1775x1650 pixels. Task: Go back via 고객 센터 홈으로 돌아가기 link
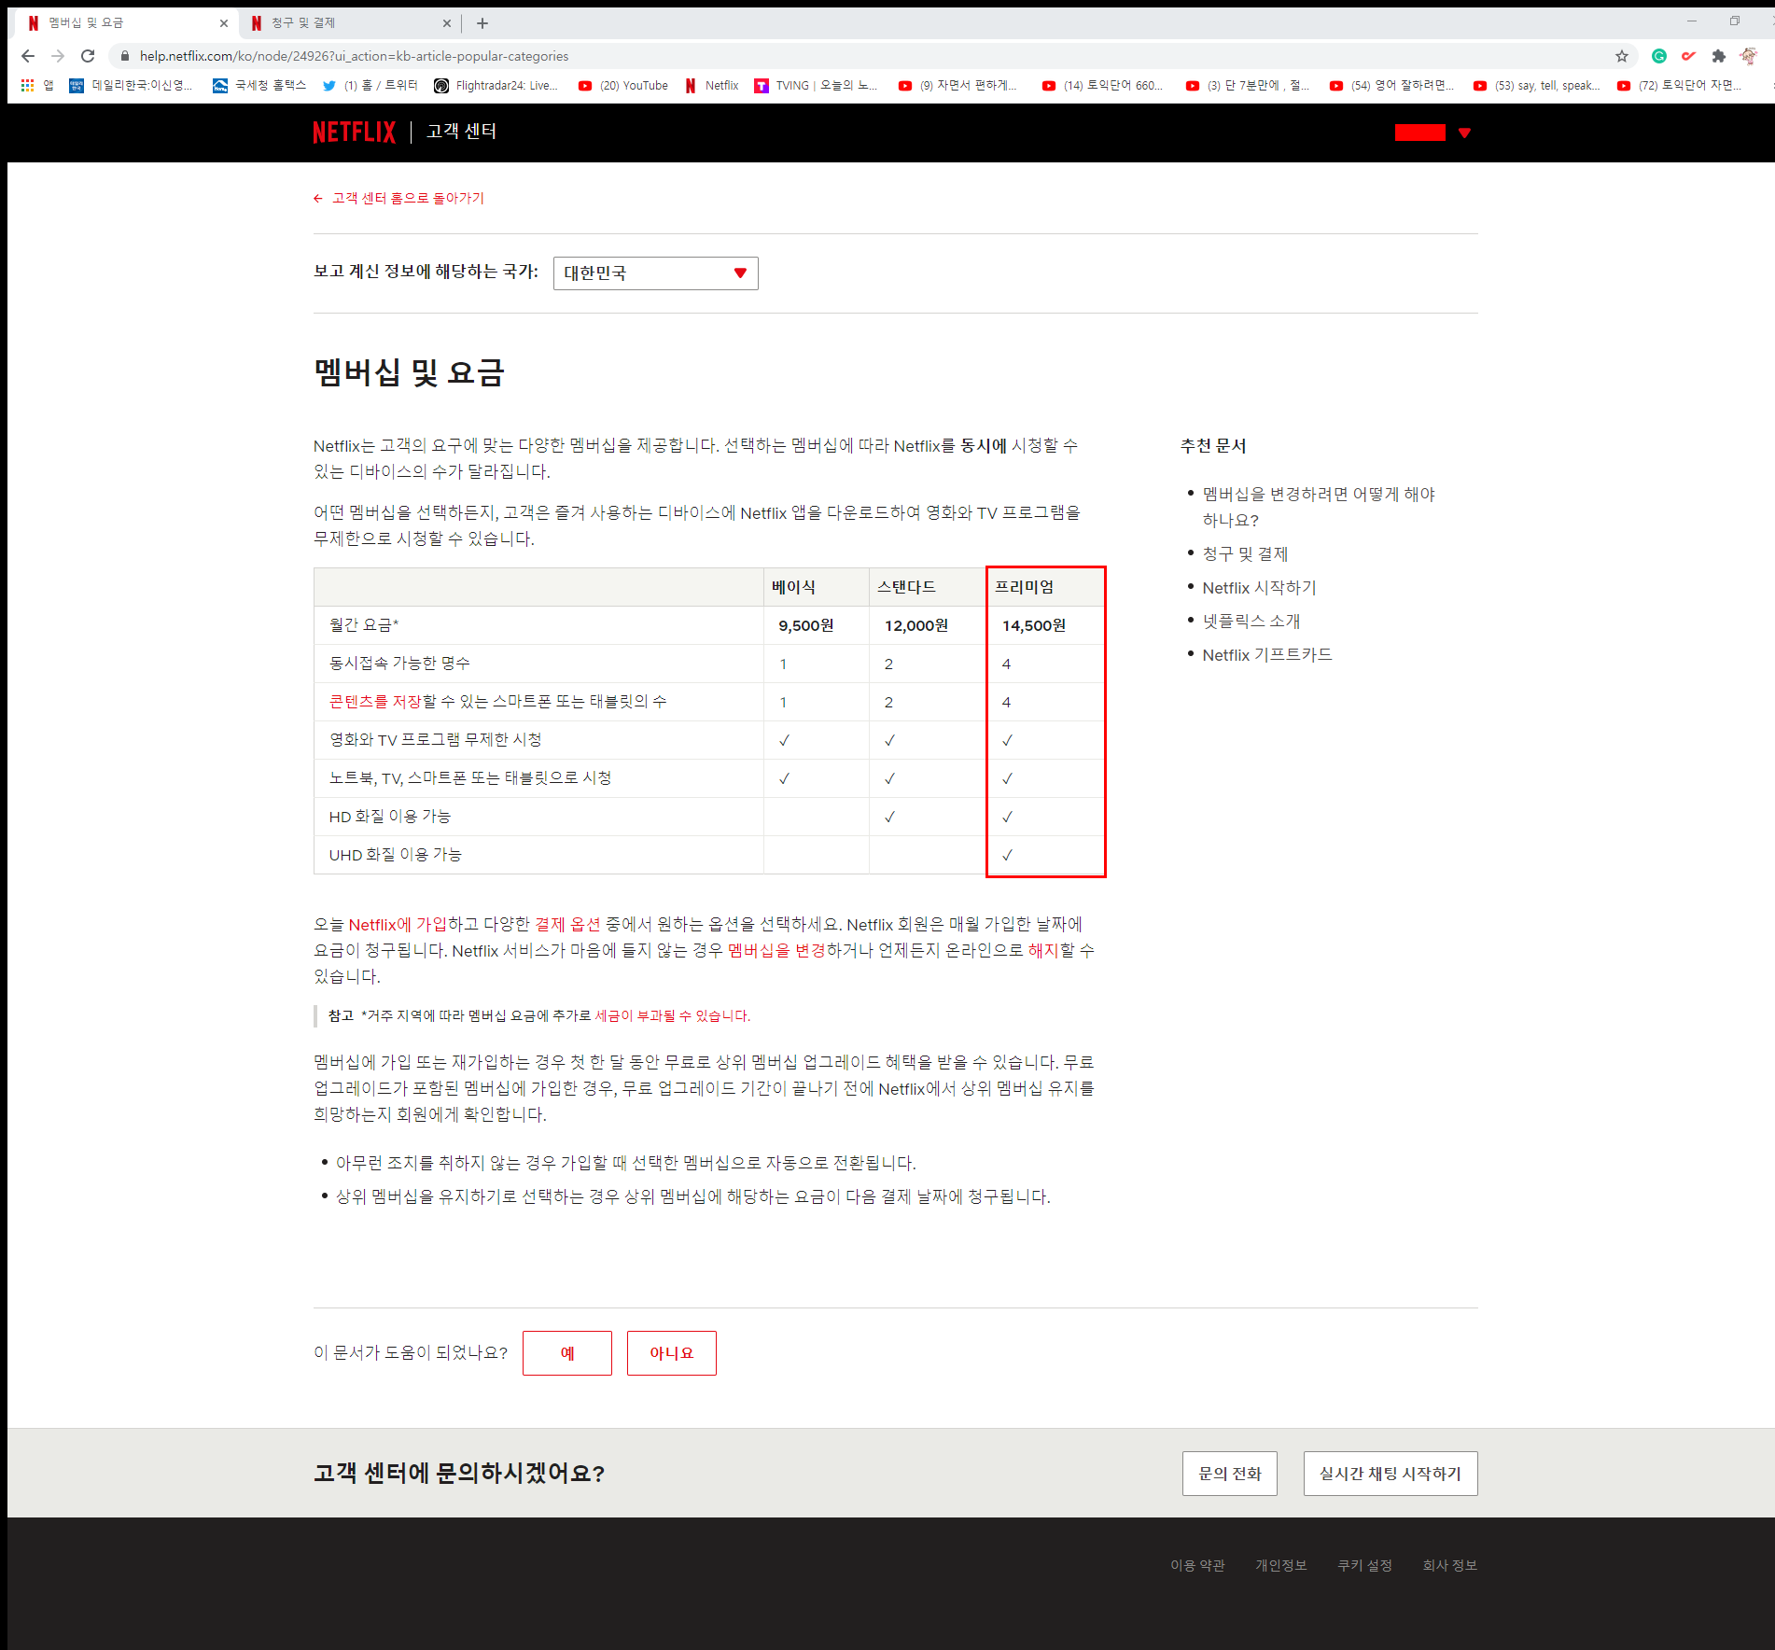point(398,198)
